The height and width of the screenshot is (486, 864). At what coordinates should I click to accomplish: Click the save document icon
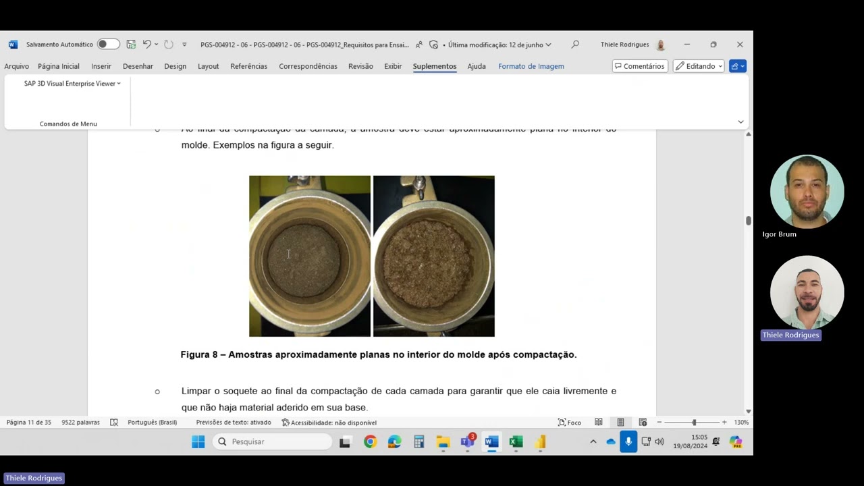[131, 45]
